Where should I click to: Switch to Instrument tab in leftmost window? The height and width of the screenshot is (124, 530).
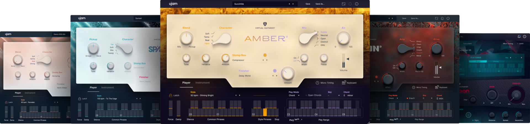pyautogui.click(x=30, y=93)
